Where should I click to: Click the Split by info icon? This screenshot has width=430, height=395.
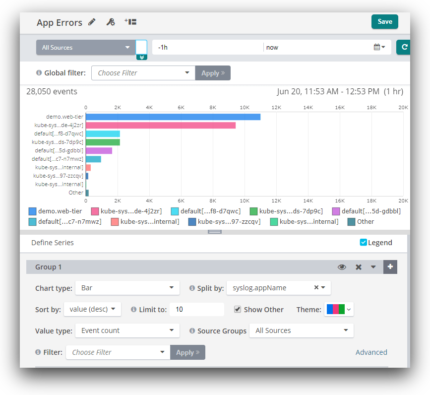pyautogui.click(x=192, y=288)
